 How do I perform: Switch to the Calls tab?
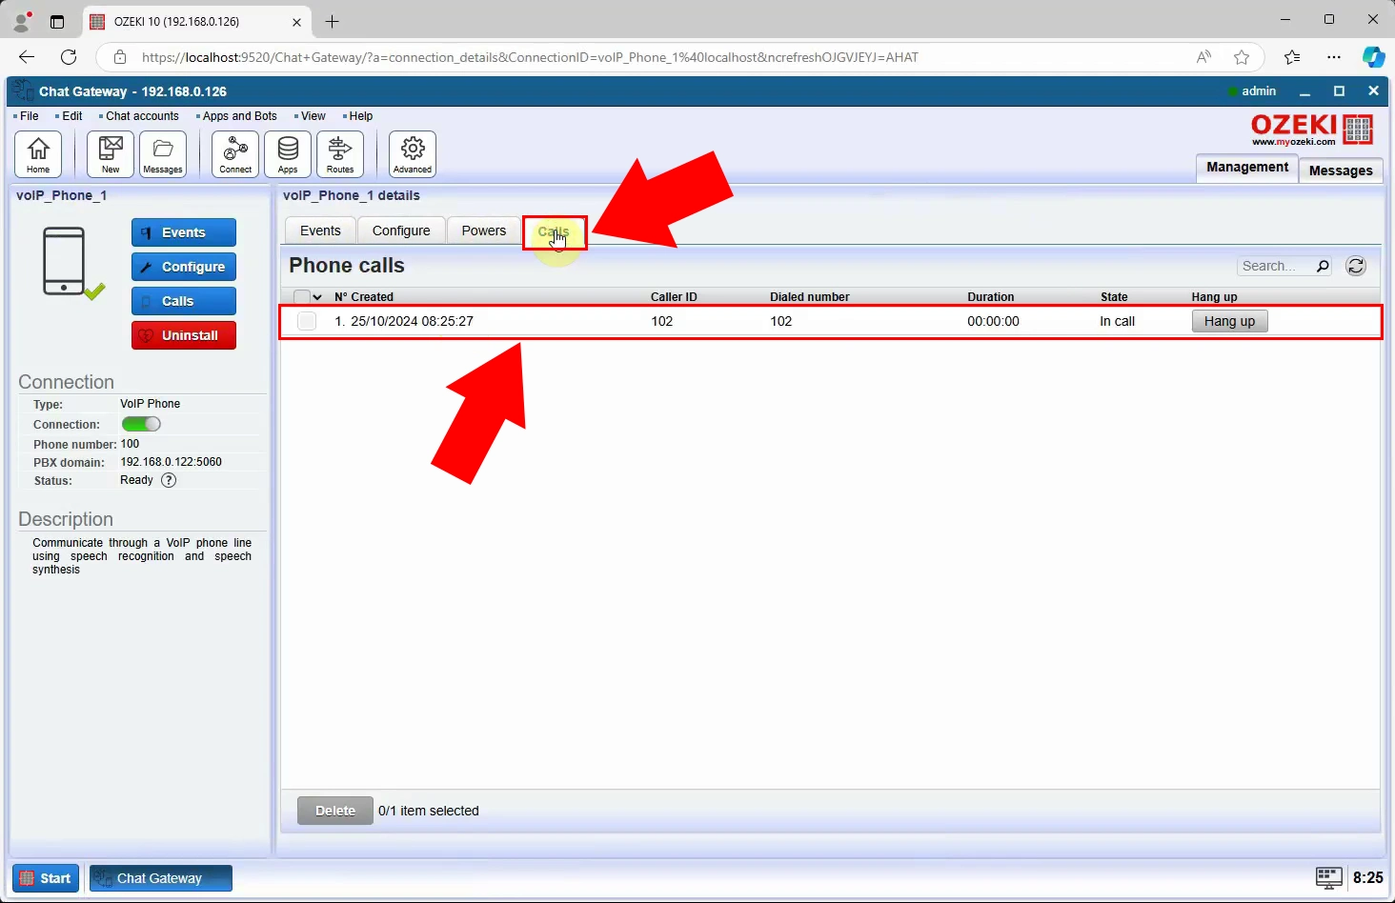[x=554, y=231]
